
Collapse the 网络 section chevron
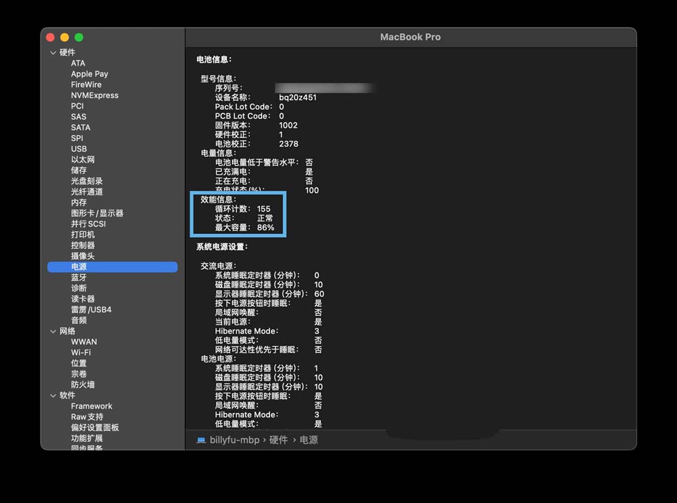[53, 331]
